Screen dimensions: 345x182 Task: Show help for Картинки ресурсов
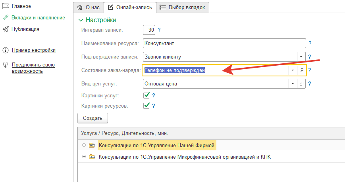pyautogui.click(x=154, y=106)
